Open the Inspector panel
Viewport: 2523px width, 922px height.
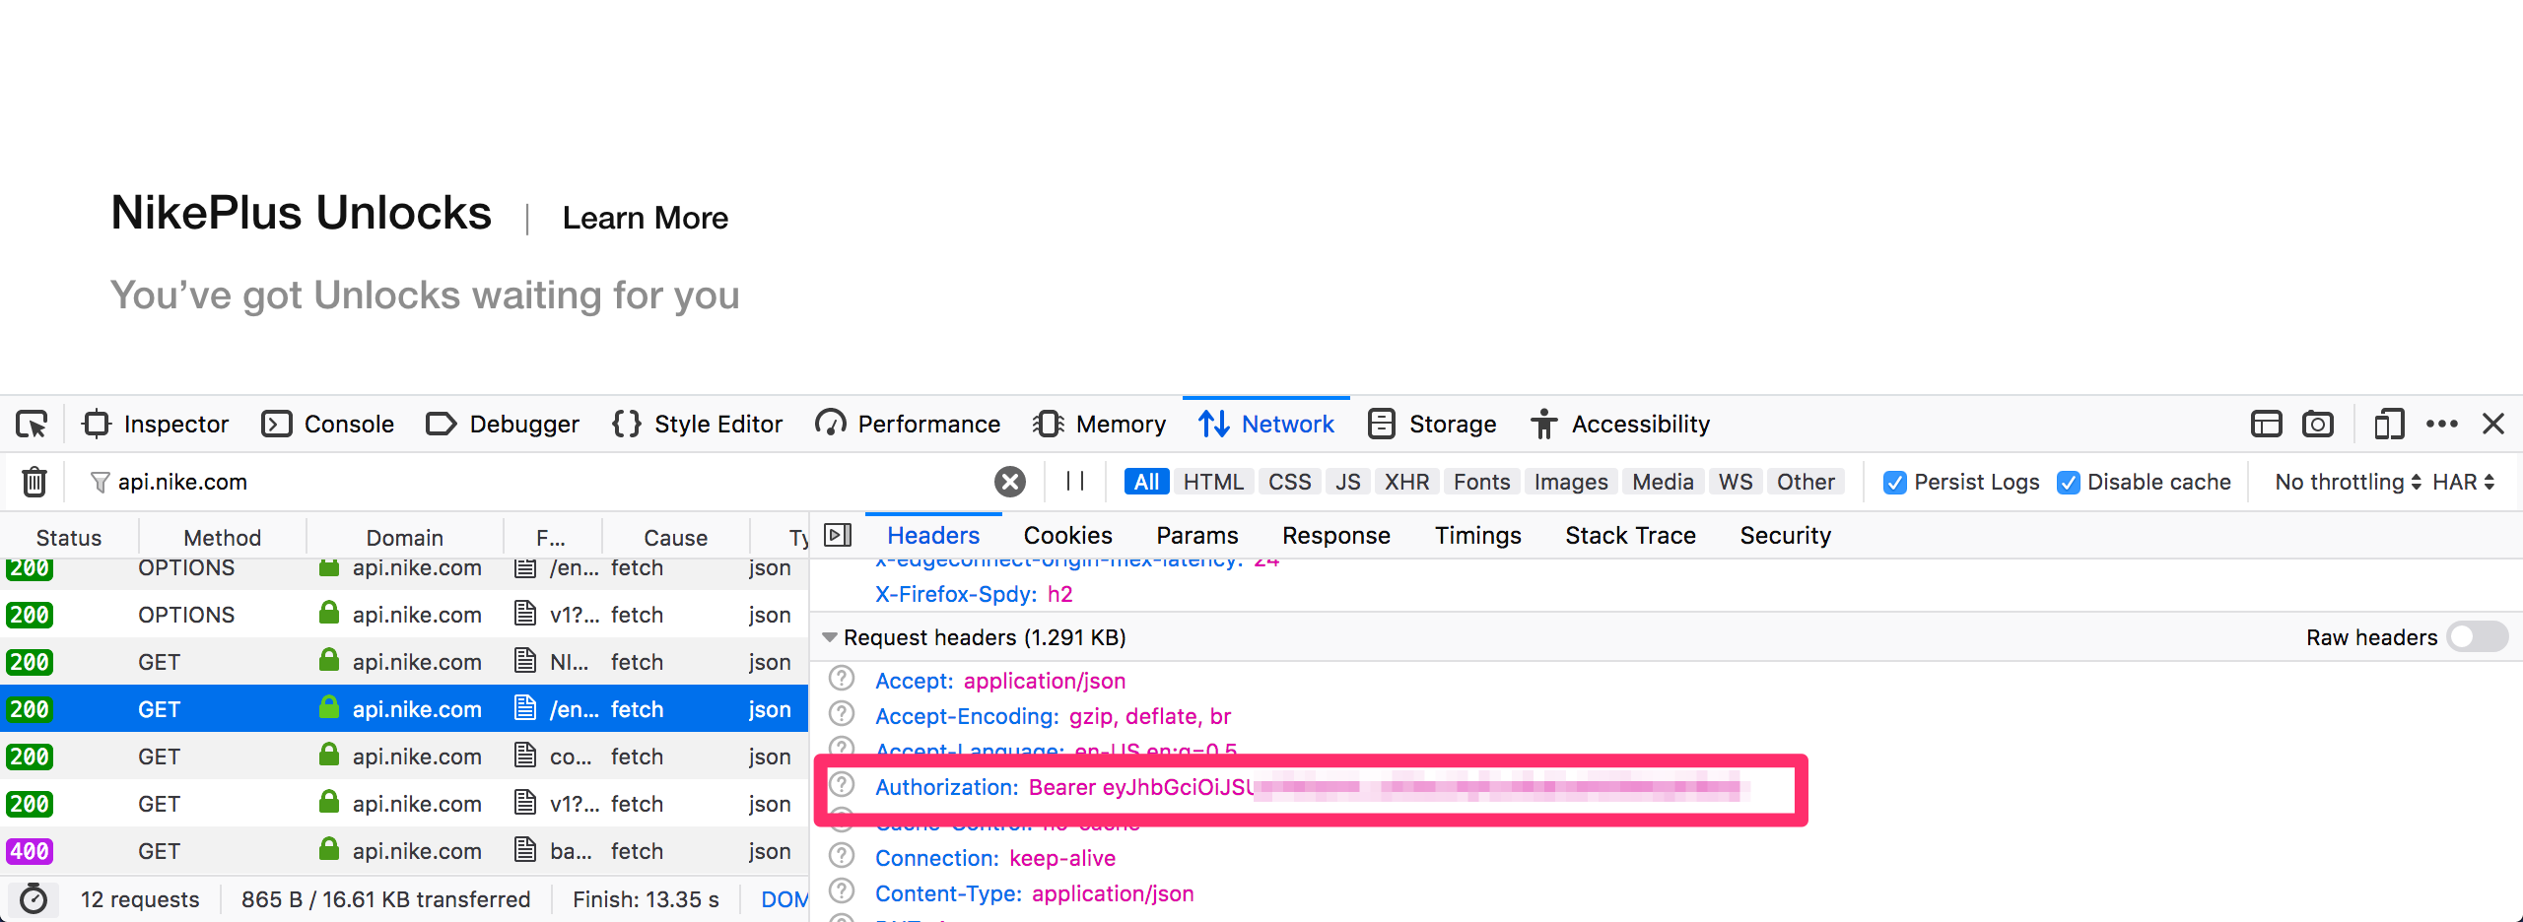[x=156, y=425]
